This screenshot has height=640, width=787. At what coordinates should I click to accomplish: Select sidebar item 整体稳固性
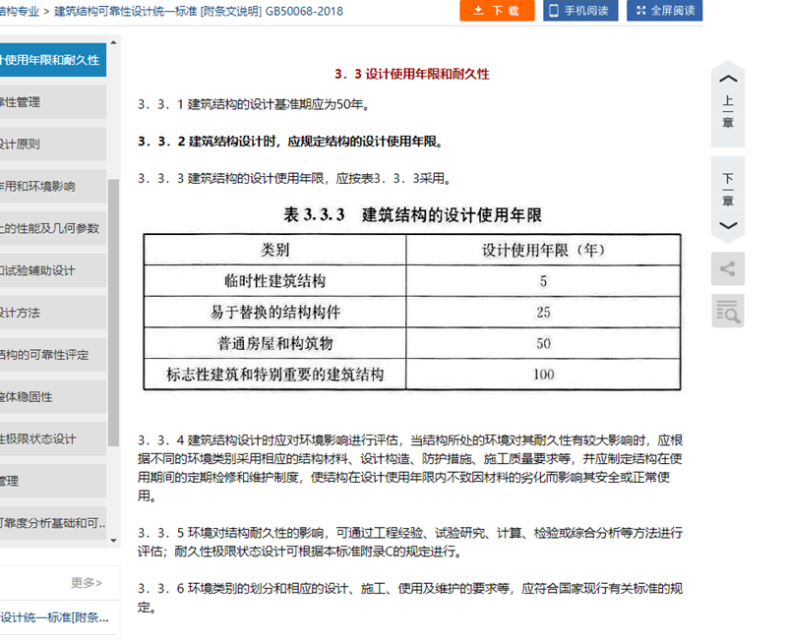53,397
